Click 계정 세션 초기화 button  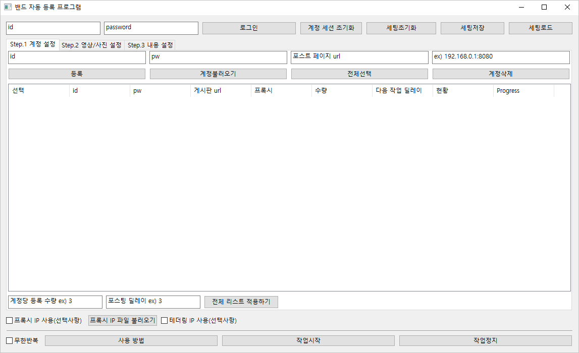pyautogui.click(x=331, y=28)
